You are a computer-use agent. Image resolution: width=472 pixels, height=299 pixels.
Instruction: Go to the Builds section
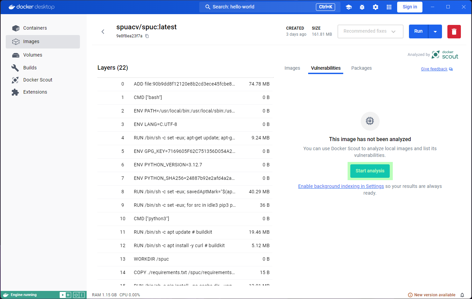[x=43, y=68]
